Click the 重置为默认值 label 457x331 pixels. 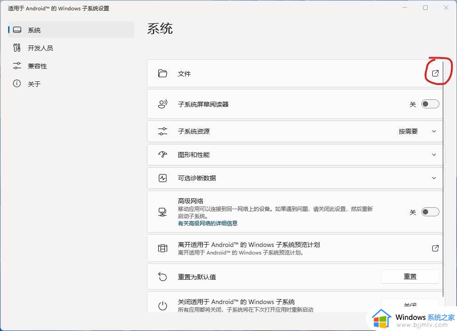[197, 277]
